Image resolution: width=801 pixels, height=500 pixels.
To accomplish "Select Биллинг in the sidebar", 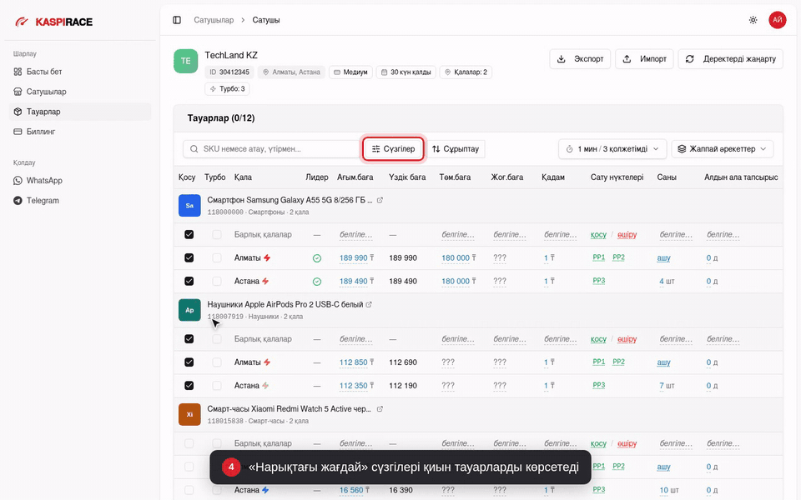I will tap(80, 132).
